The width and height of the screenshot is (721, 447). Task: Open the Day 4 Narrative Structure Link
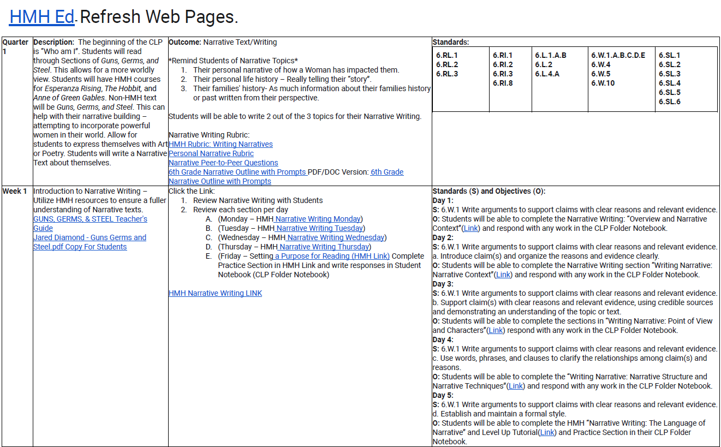(515, 385)
